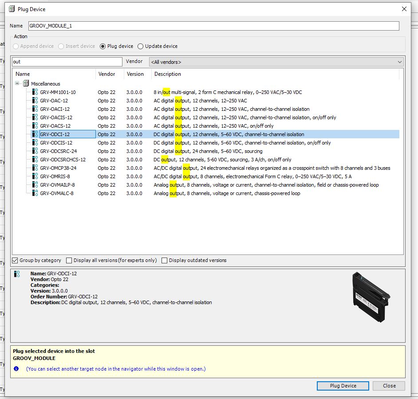Click the GRV-OVMALC-8 module icon
The height and width of the screenshot is (399, 418).
35,193
